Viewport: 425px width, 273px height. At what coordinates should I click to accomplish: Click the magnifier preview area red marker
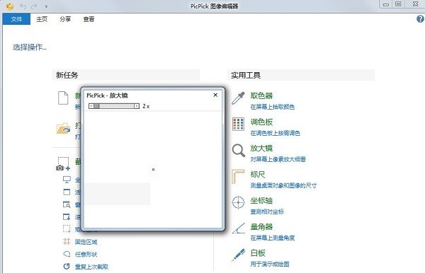pyautogui.click(x=153, y=169)
